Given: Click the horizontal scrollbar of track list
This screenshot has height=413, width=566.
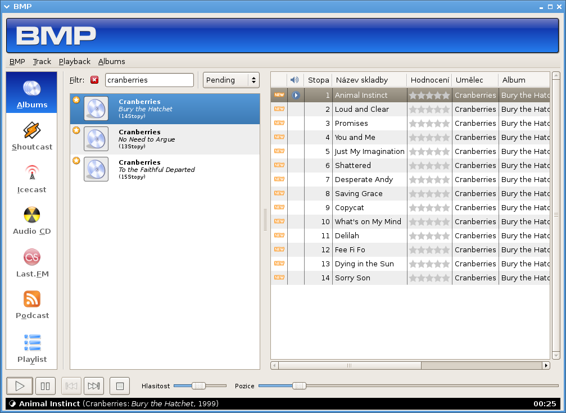Looking at the screenshot, I should [350, 365].
